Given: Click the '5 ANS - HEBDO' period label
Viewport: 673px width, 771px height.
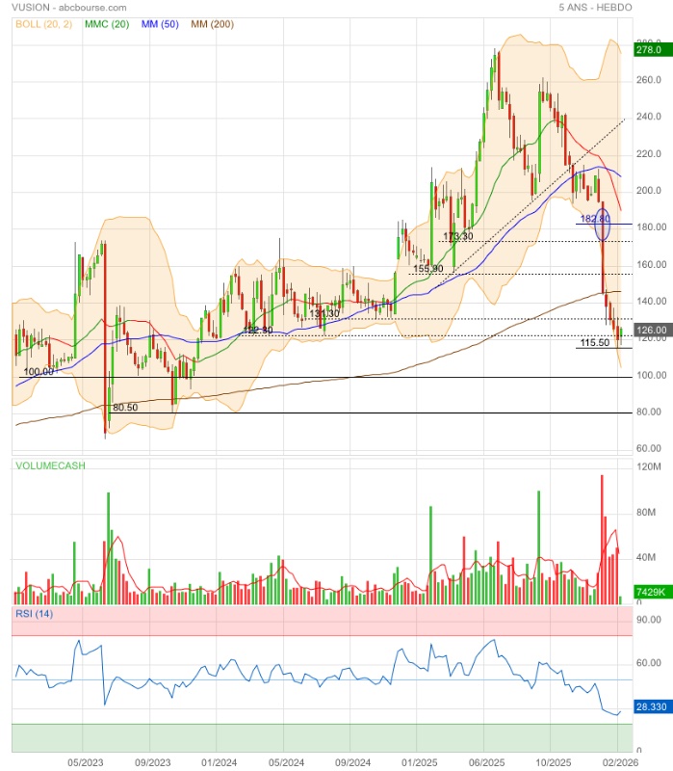Looking at the screenshot, I should coord(595,8).
